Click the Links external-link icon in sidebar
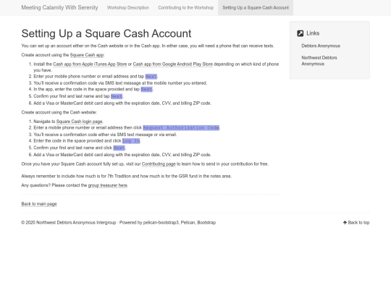Viewport: 391px width, 293px height. (x=300, y=33)
